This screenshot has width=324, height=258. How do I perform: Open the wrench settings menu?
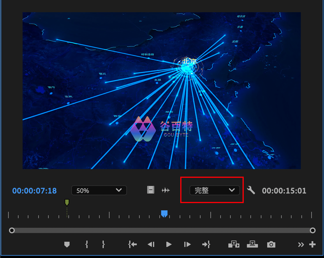click(x=251, y=191)
